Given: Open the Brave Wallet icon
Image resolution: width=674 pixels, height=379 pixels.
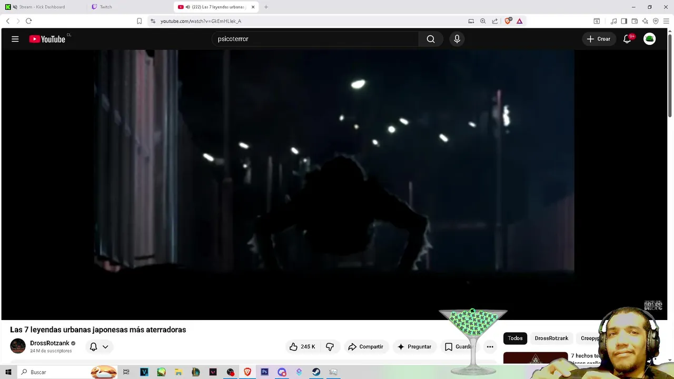Looking at the screenshot, I should (x=635, y=21).
